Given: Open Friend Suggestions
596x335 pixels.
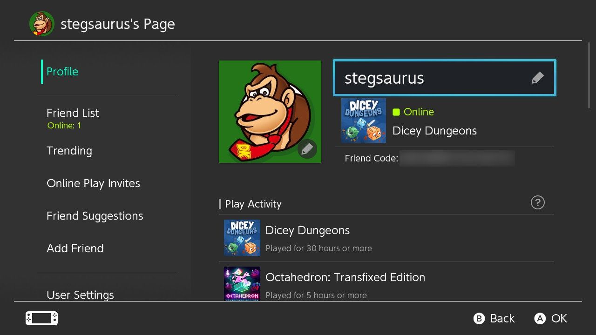Looking at the screenshot, I should coord(95,216).
